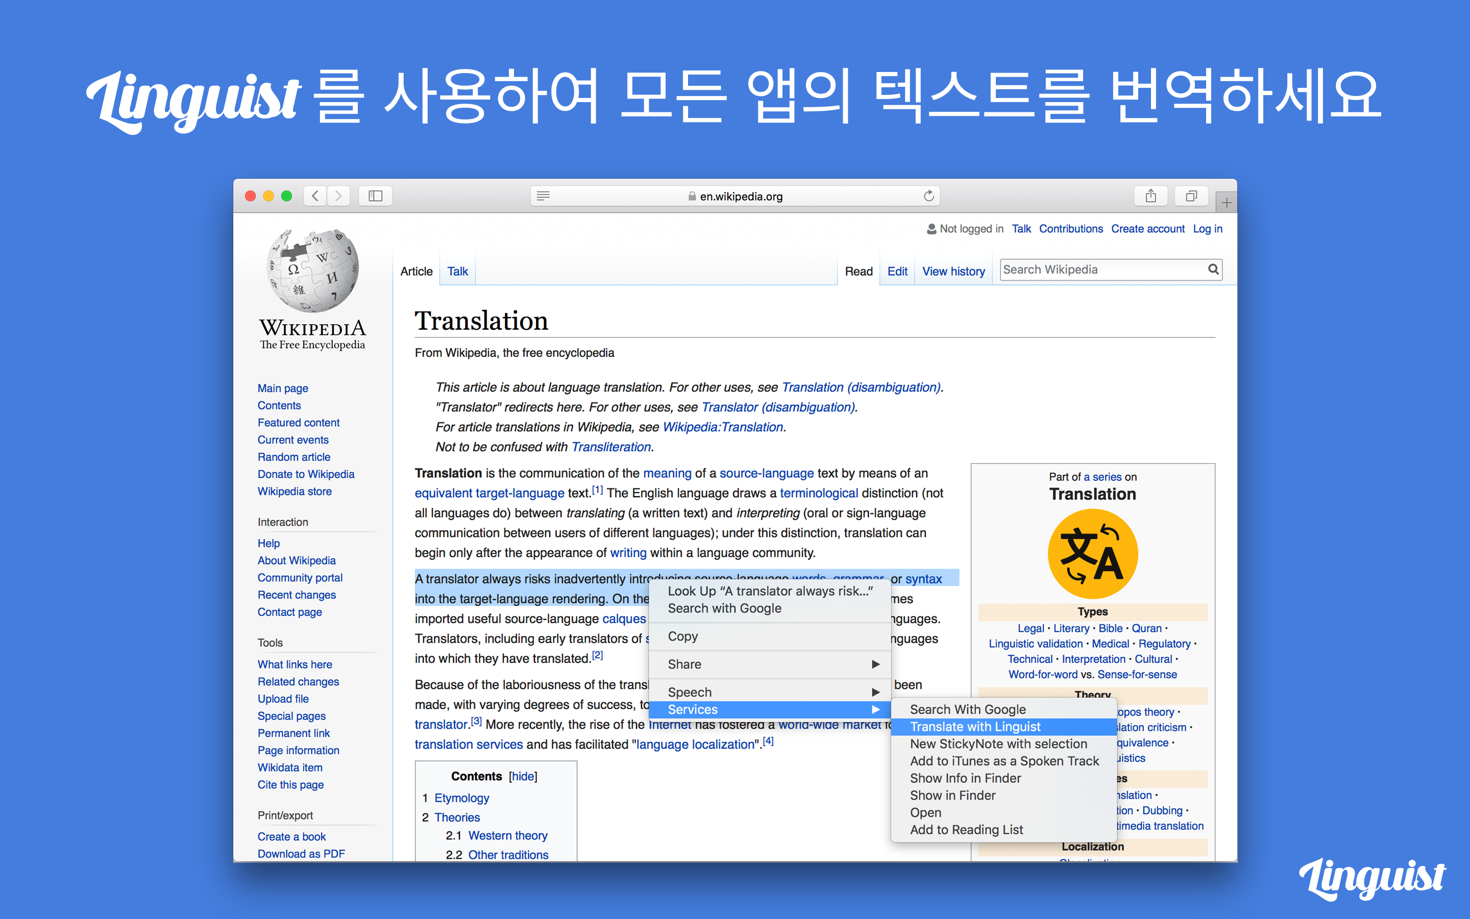
Task: Expand the Share submenu
Action: [770, 664]
